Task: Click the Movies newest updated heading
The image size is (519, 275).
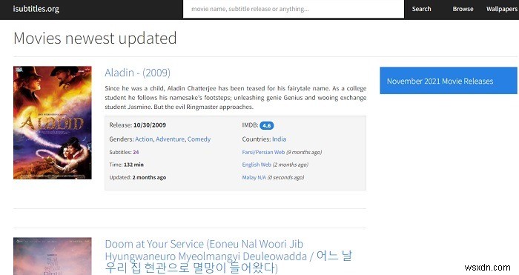Action: click(x=95, y=38)
